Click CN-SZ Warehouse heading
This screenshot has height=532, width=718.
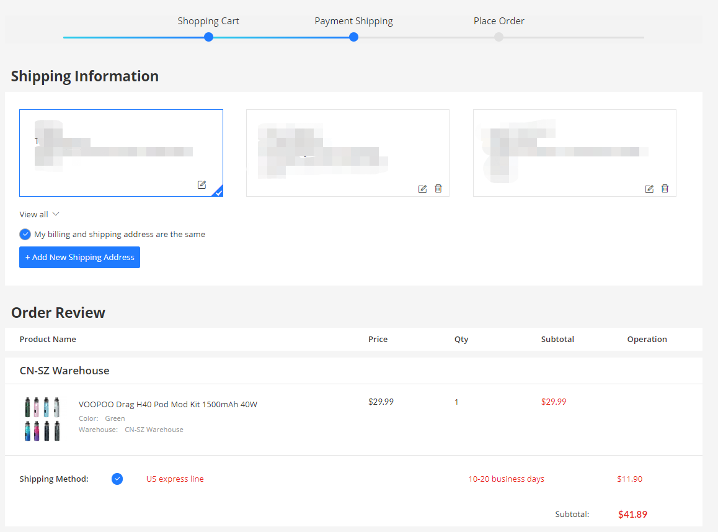pyautogui.click(x=64, y=371)
